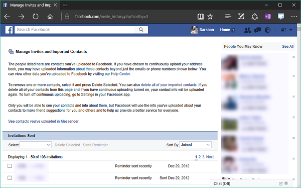This screenshot has height=188, width=301.
Task: Go to Home in Facebook header
Action: click(x=225, y=30)
